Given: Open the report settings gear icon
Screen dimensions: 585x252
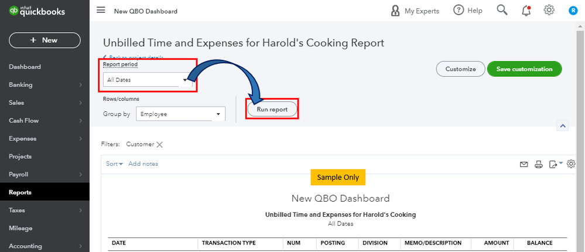Looking at the screenshot, I should (572, 164).
